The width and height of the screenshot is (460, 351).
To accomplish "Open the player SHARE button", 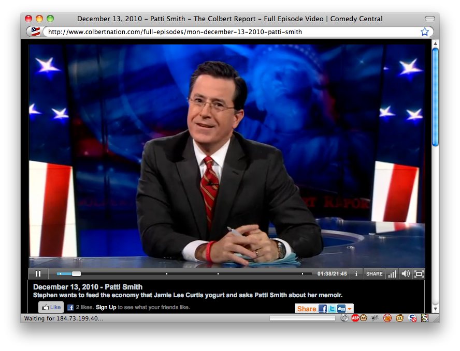I will click(x=374, y=273).
